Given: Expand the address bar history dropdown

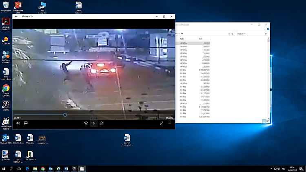Looking at the screenshot, I should (228, 34).
